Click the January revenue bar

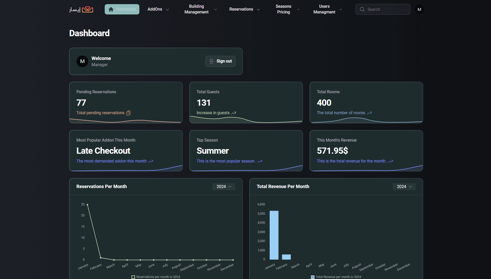pyautogui.click(x=274, y=235)
